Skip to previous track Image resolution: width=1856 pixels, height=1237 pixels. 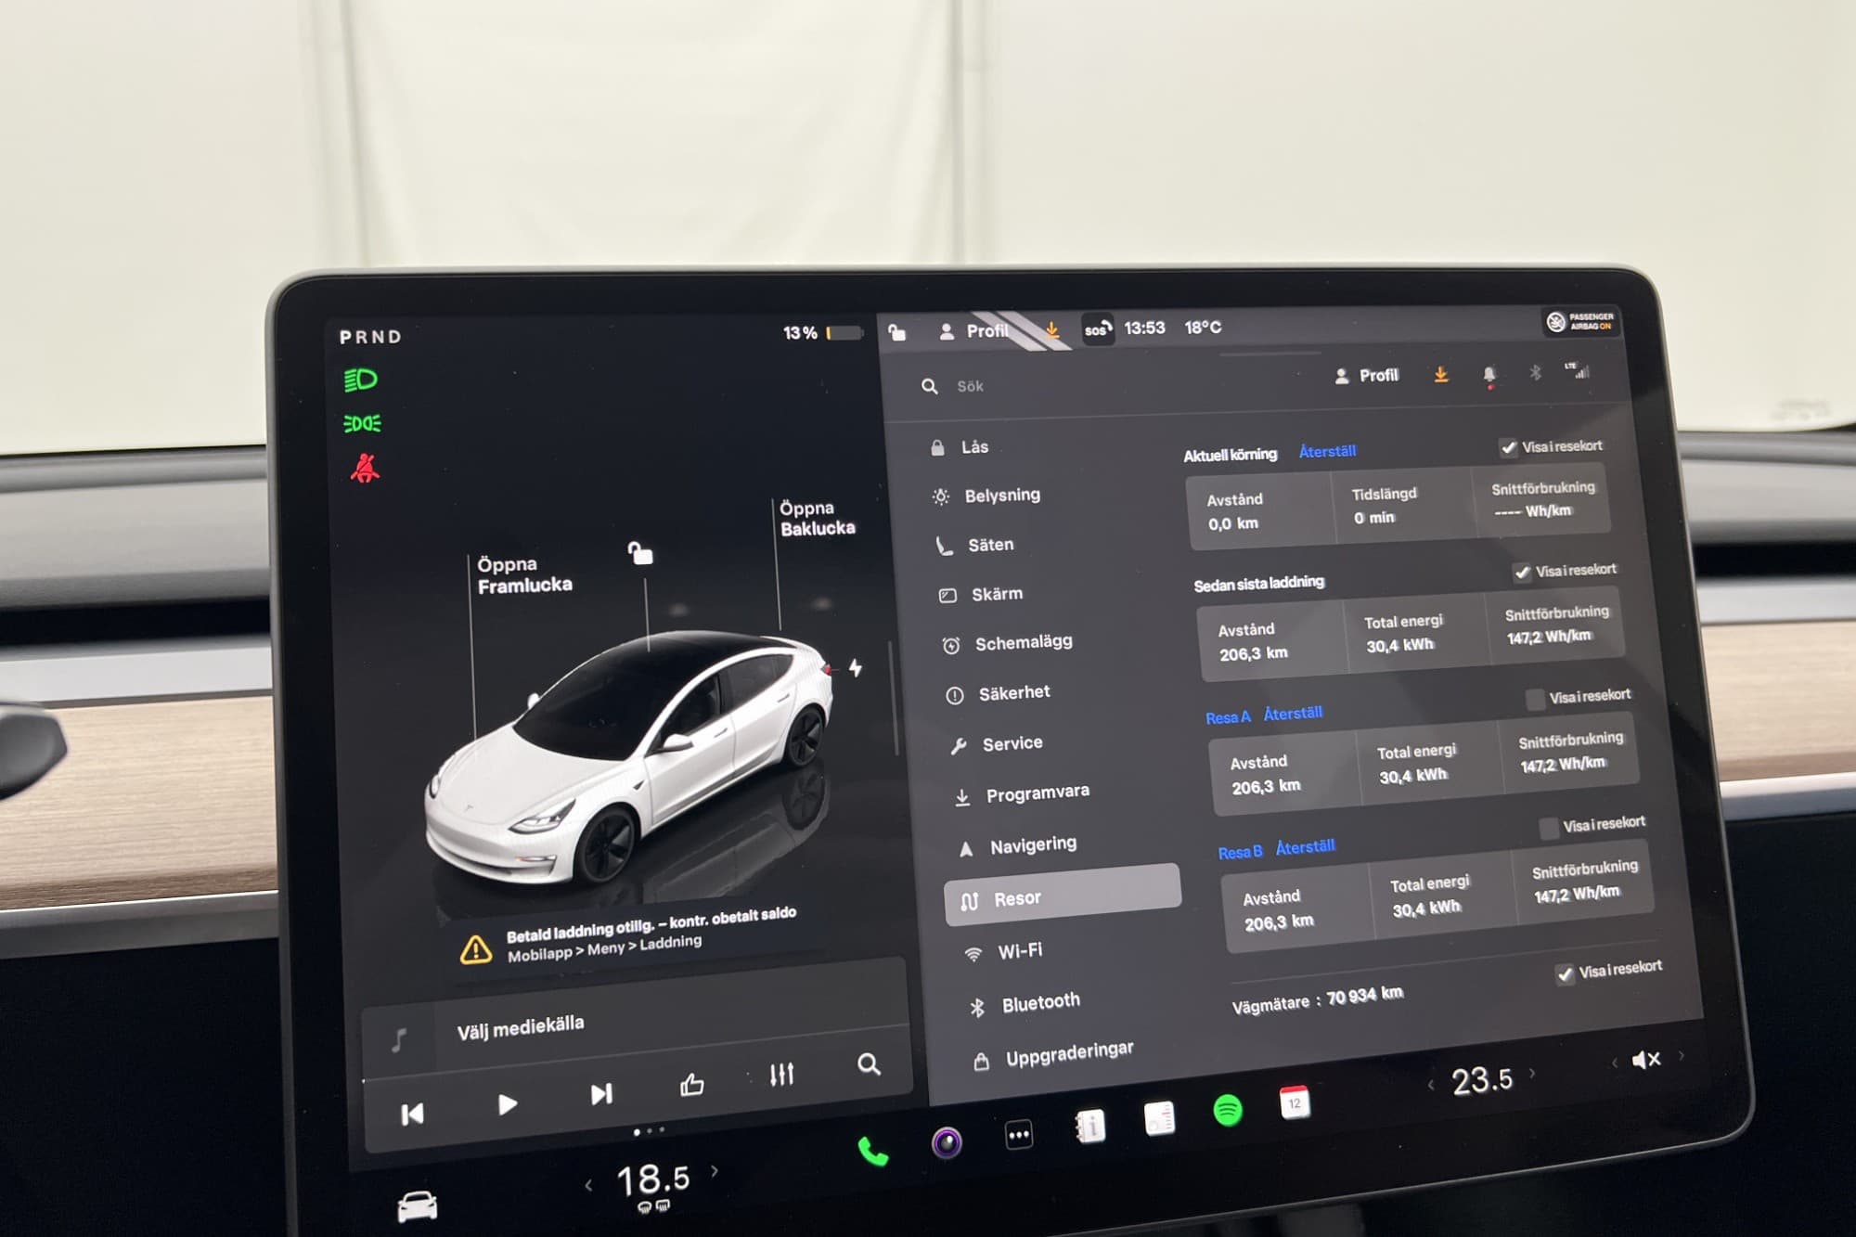412,1114
